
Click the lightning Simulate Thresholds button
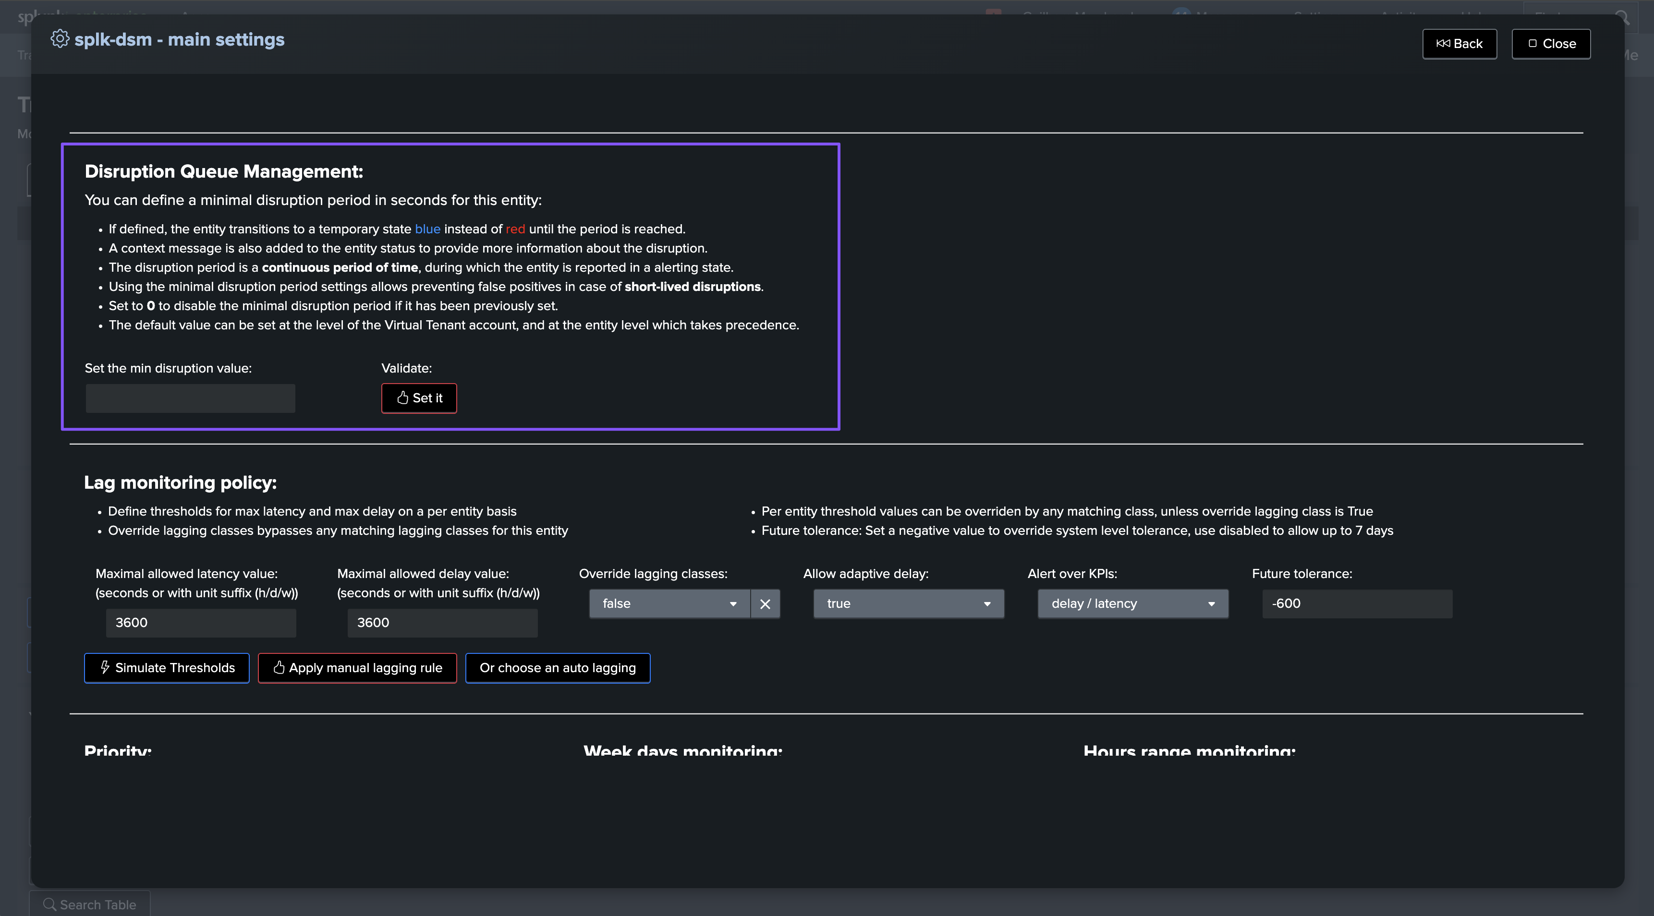tap(166, 668)
